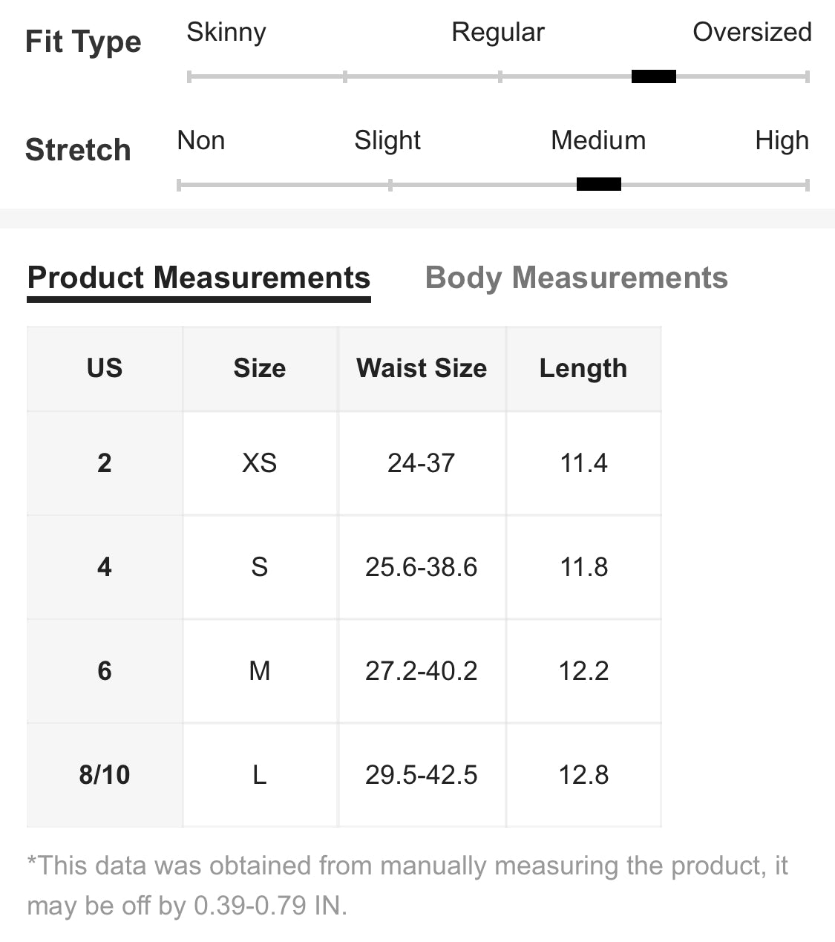Select the XS size cell
835x942 pixels.
click(x=260, y=463)
